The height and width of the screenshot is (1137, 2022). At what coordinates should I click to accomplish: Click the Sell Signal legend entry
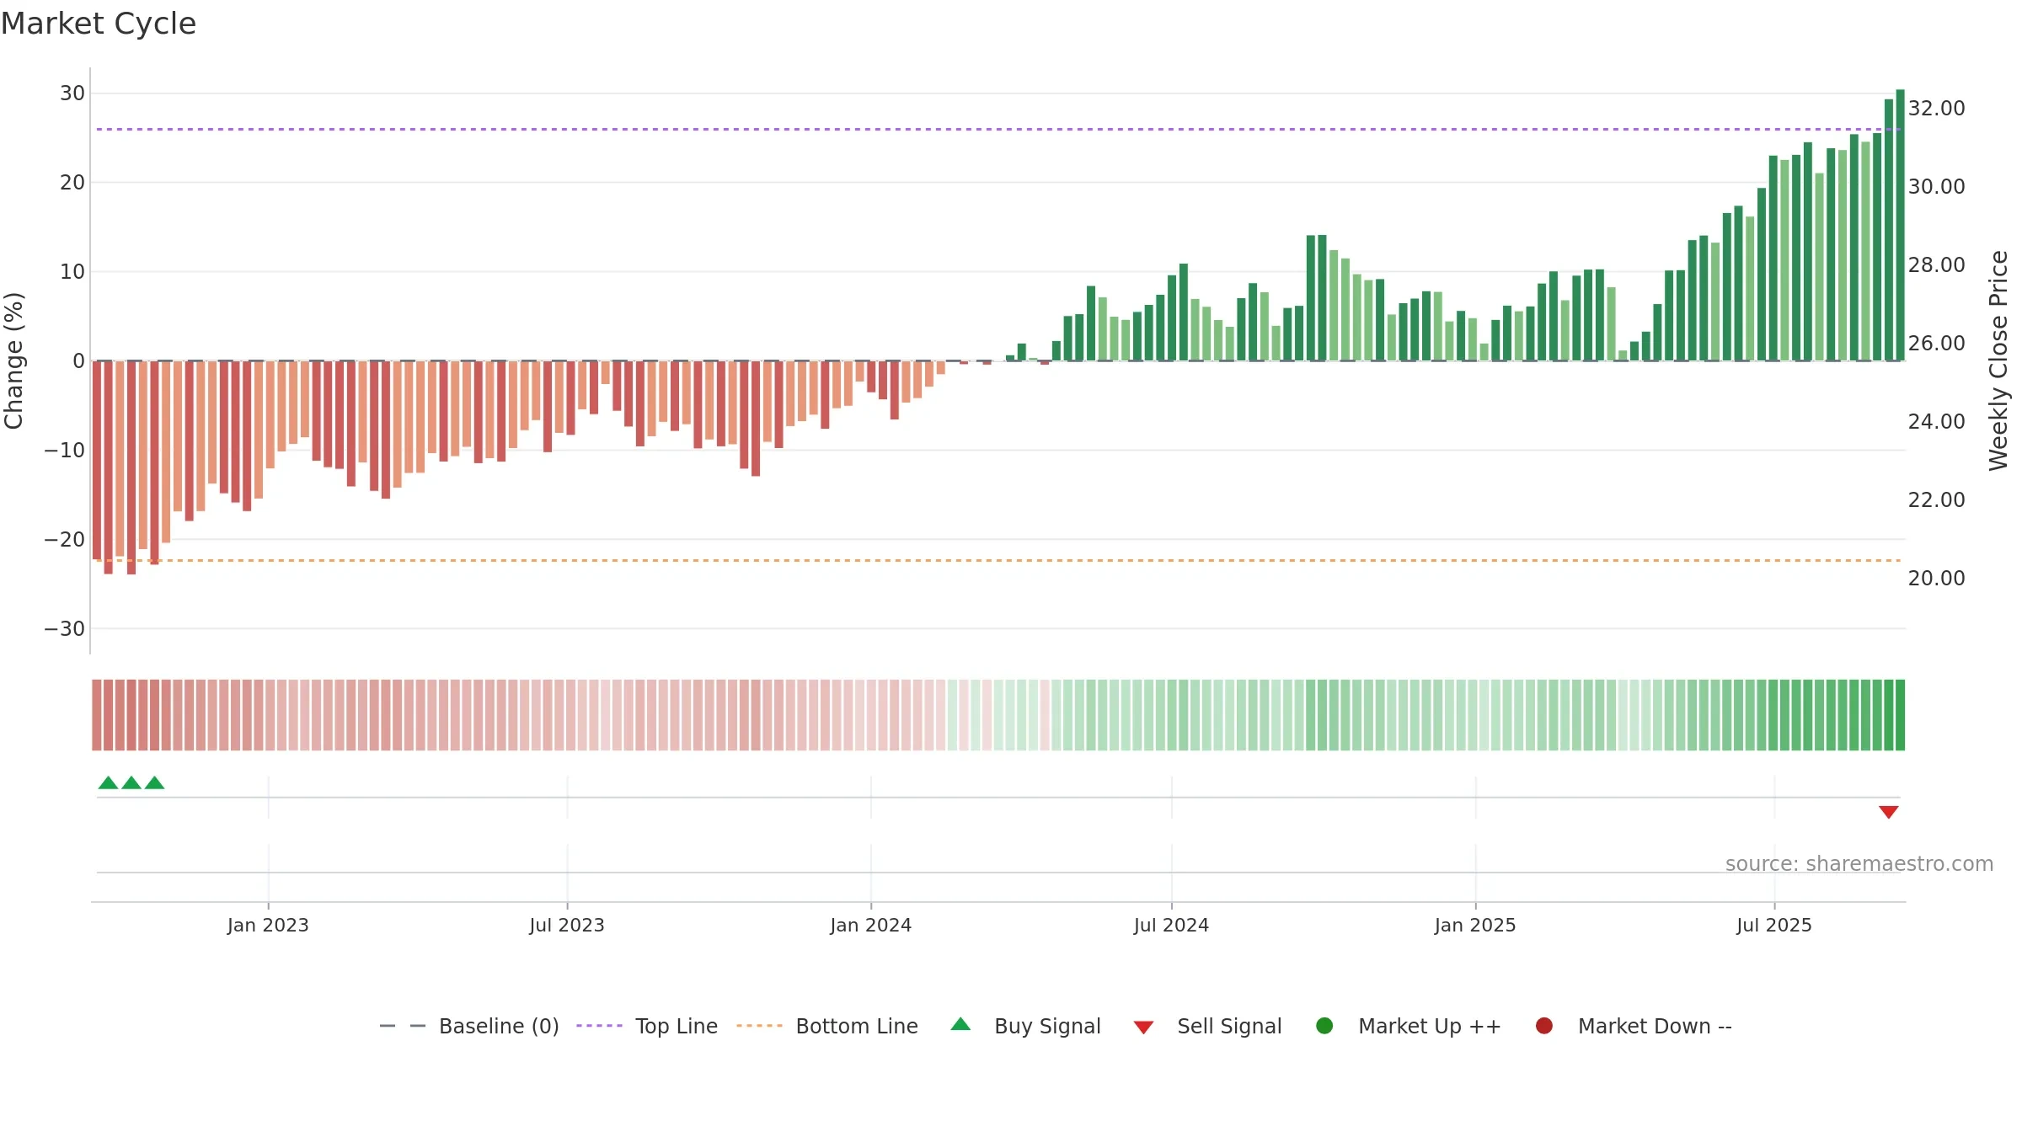(x=1207, y=1026)
